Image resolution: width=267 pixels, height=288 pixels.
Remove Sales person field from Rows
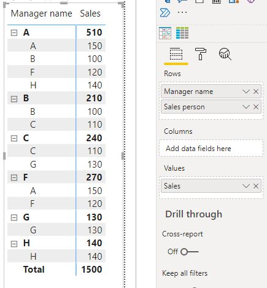click(256, 107)
